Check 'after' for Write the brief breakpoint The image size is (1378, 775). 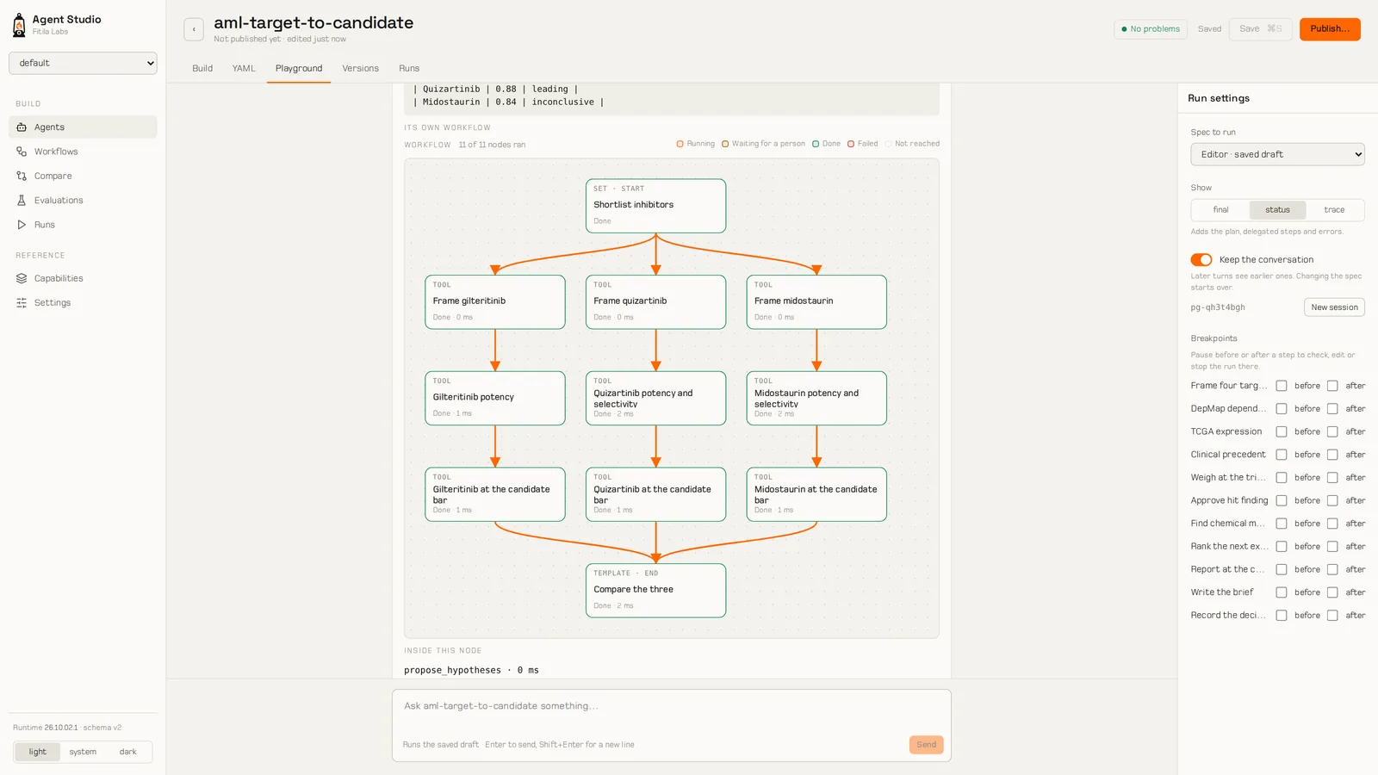pos(1332,592)
